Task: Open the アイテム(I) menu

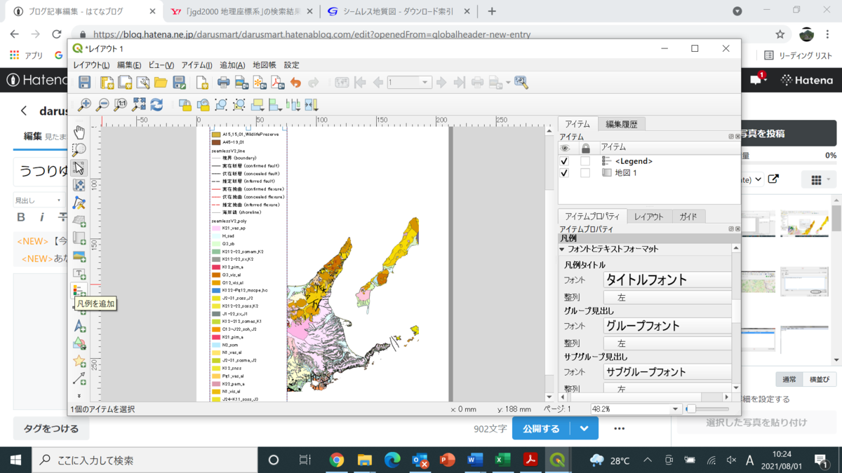Action: [197, 65]
